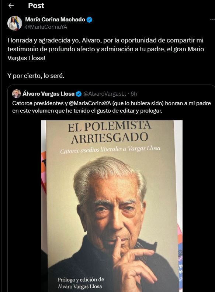Click 'EL POLEMISTA ARRIESGADO' title on the cover

tap(110, 133)
